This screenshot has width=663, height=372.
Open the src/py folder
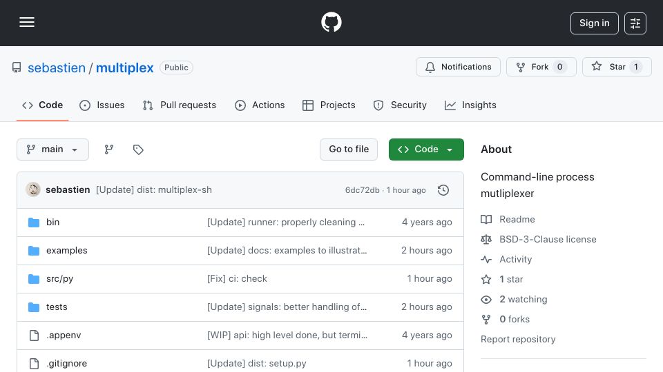click(59, 279)
